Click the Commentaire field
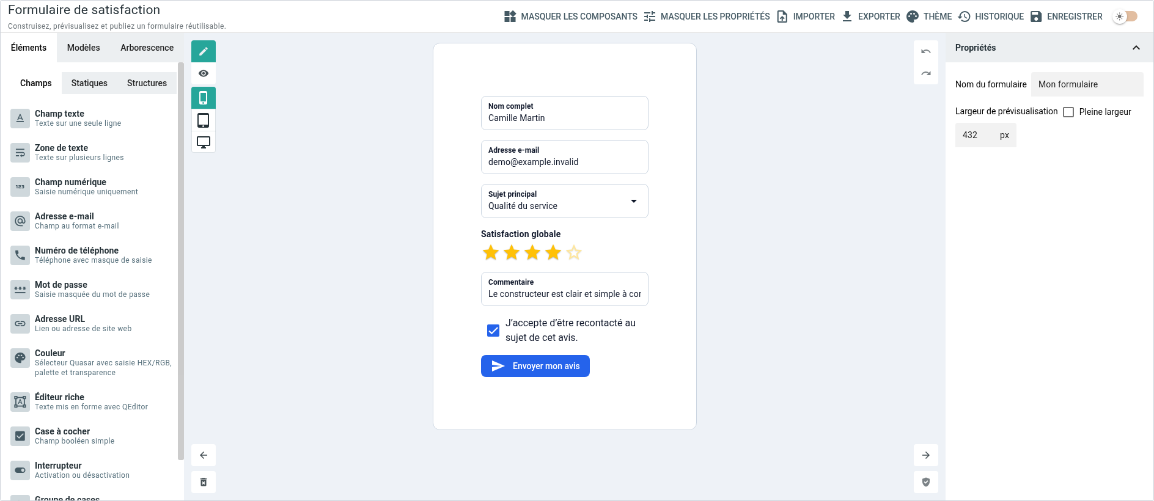1154x501 pixels. [565, 289]
